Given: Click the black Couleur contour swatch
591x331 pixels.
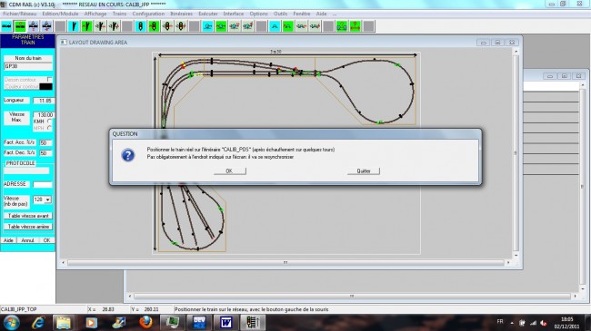Looking at the screenshot, I should (46, 86).
